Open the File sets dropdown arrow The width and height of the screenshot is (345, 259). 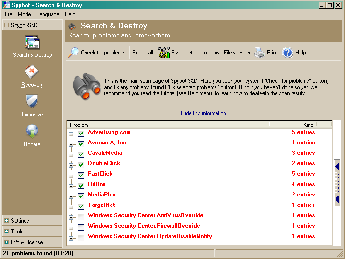[249, 53]
